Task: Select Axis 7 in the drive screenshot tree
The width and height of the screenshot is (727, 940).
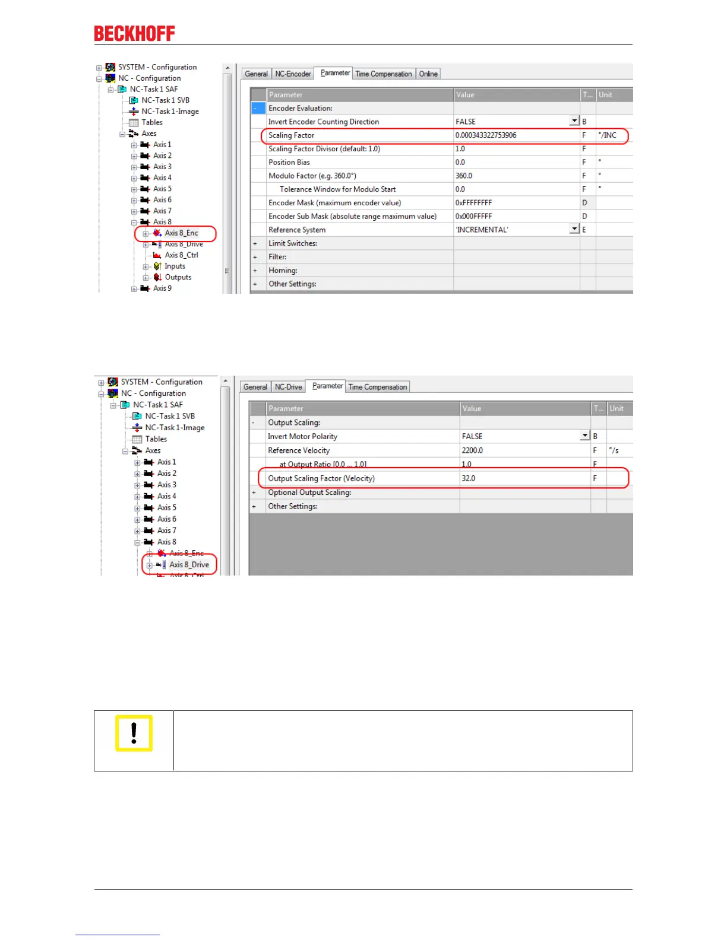Action: (x=167, y=531)
